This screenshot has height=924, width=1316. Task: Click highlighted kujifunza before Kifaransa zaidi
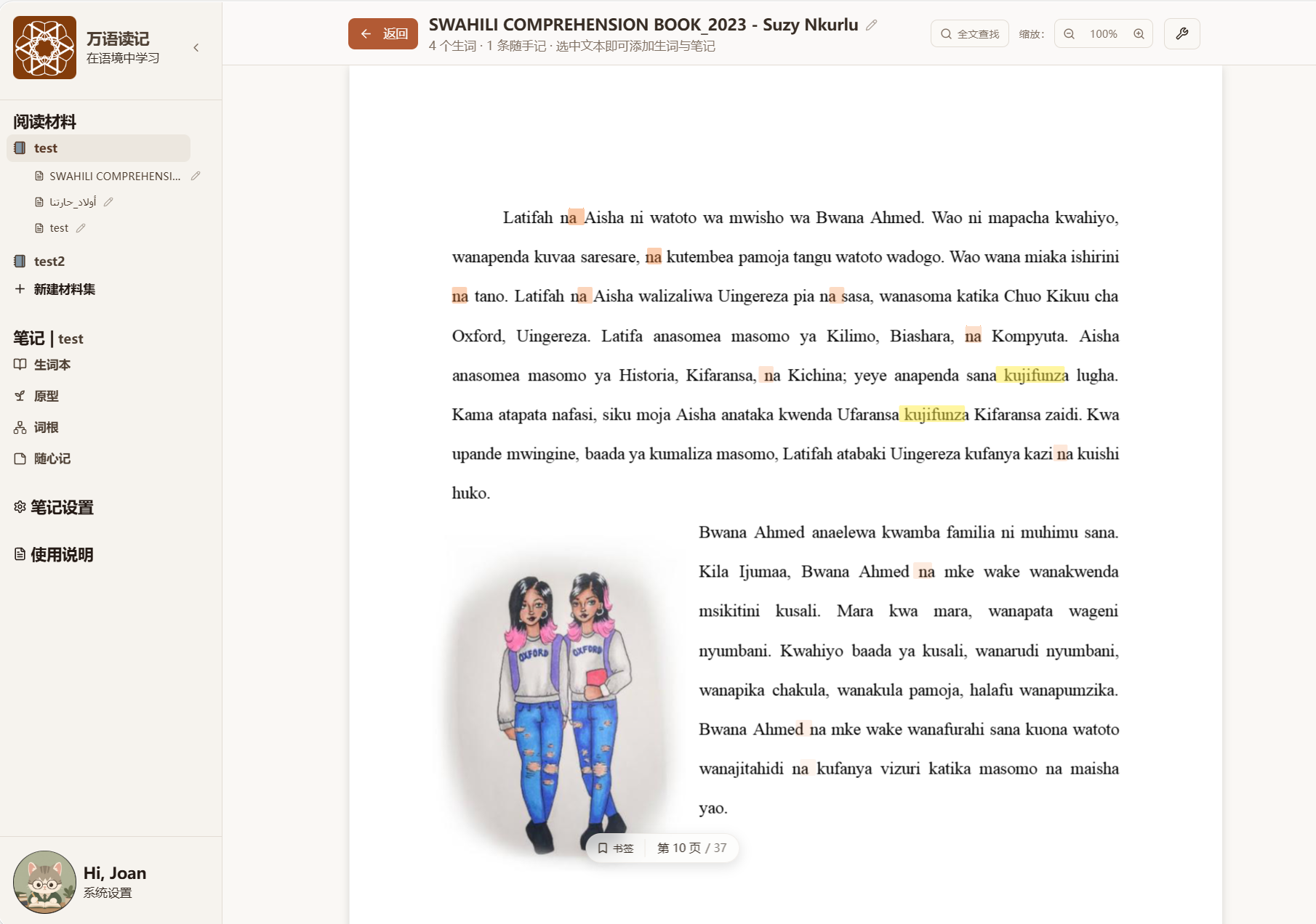934,414
